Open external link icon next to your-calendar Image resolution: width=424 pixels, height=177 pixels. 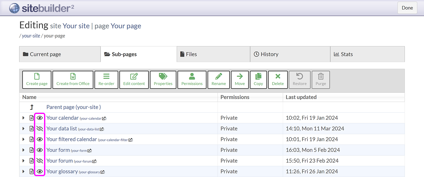click(x=104, y=118)
